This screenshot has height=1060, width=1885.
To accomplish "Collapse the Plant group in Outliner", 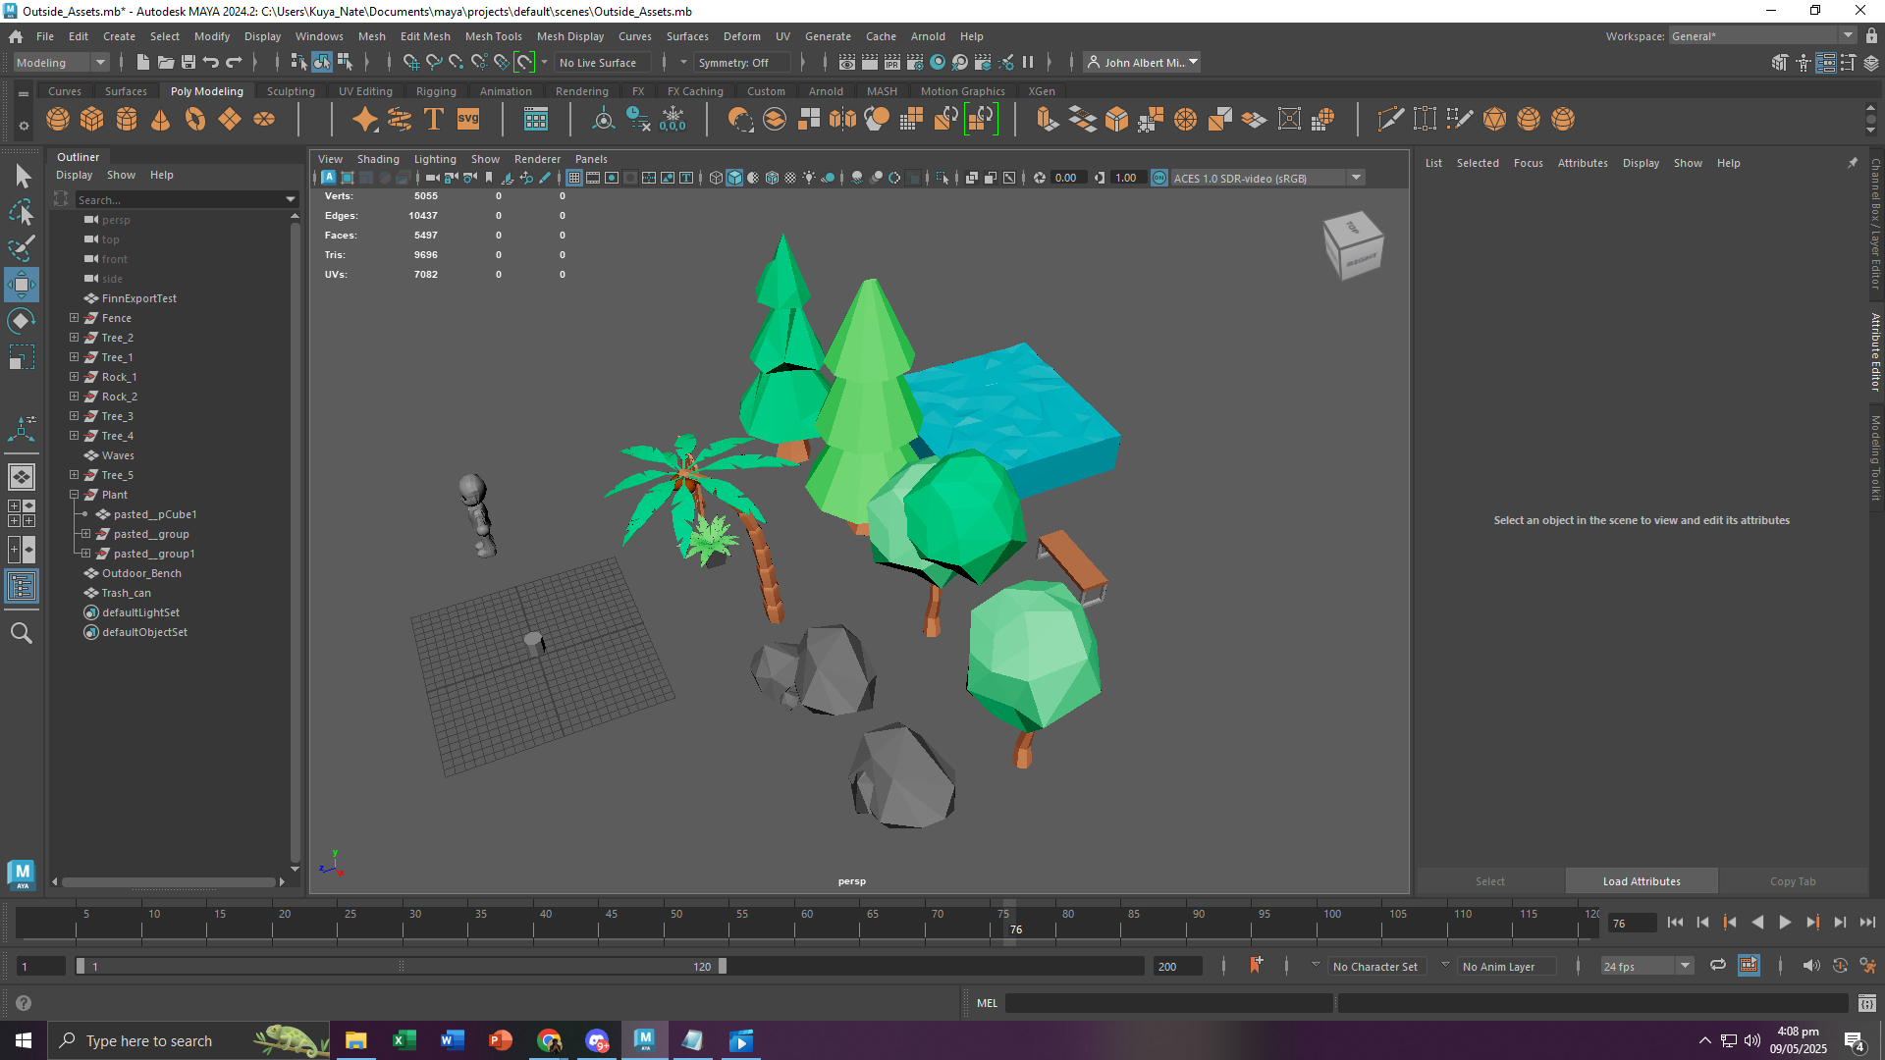I will [x=74, y=495].
